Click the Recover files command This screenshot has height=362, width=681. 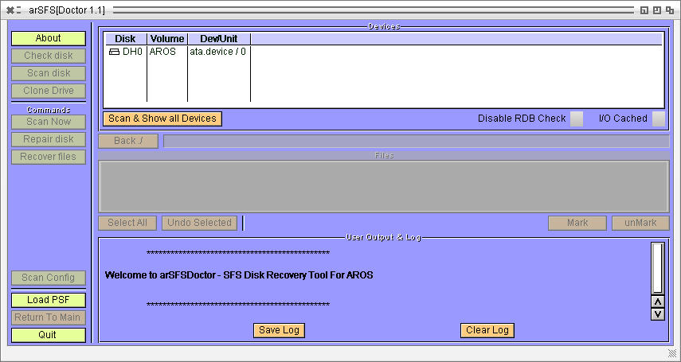tap(49, 157)
